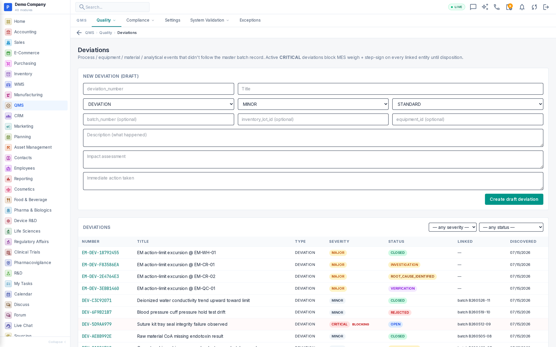The height and width of the screenshot is (347, 556).
Task: Click the deviation_number input field
Action: [158, 89]
